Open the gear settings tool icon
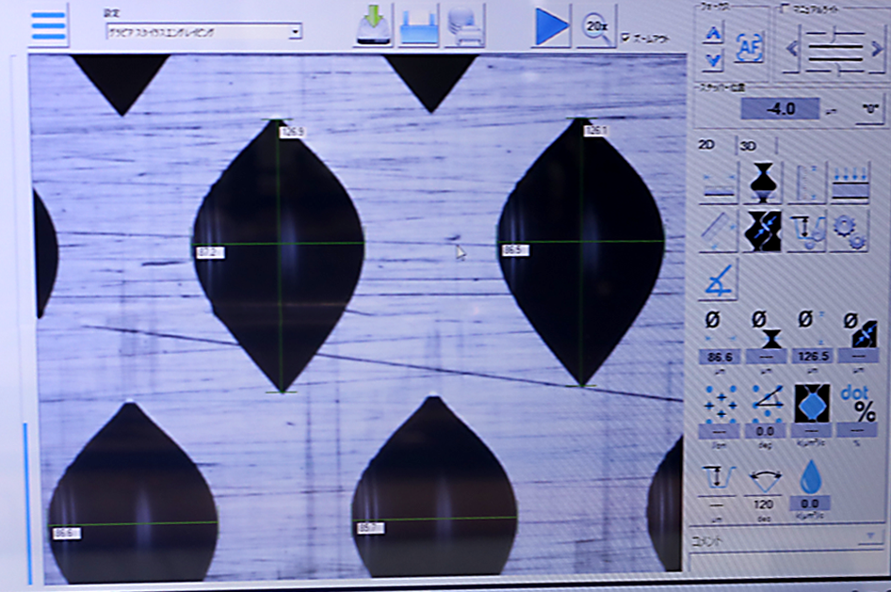The width and height of the screenshot is (891, 592). pyautogui.click(x=848, y=231)
